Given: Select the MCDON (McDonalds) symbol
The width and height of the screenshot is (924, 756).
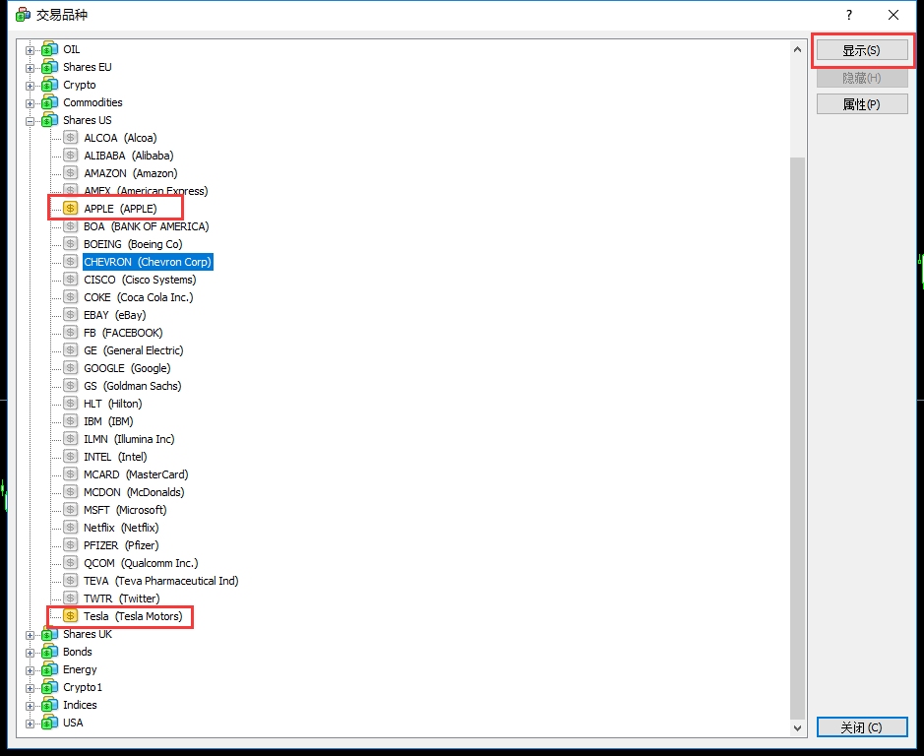Looking at the screenshot, I should coord(134,492).
